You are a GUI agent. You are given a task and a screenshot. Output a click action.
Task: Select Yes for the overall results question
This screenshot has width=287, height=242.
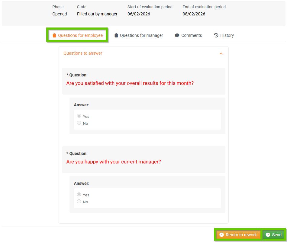click(x=79, y=116)
